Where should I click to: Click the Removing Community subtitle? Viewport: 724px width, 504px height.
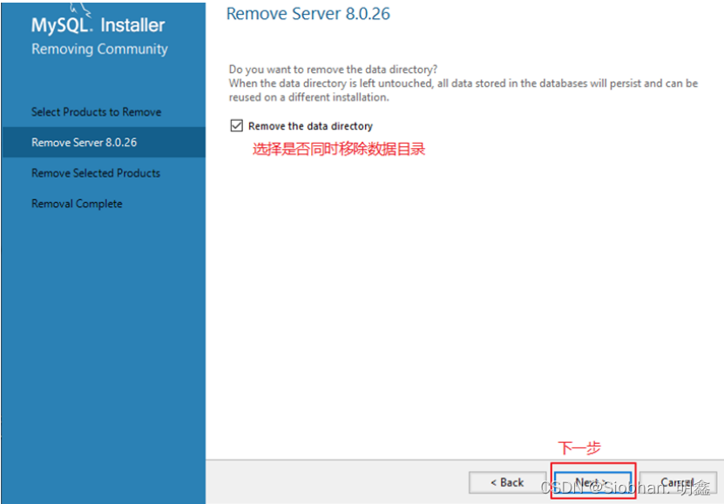tap(99, 49)
